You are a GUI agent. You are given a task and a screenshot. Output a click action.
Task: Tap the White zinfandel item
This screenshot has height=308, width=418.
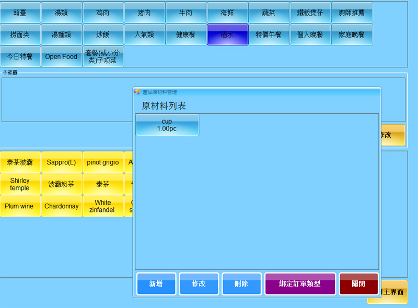click(x=103, y=206)
